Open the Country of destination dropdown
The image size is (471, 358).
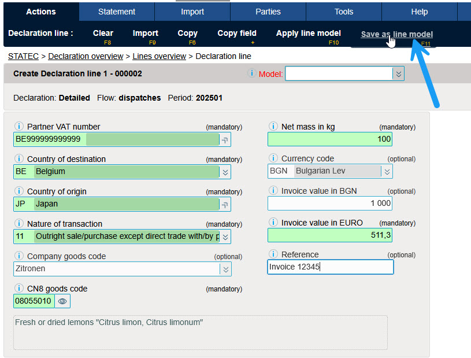pos(225,172)
